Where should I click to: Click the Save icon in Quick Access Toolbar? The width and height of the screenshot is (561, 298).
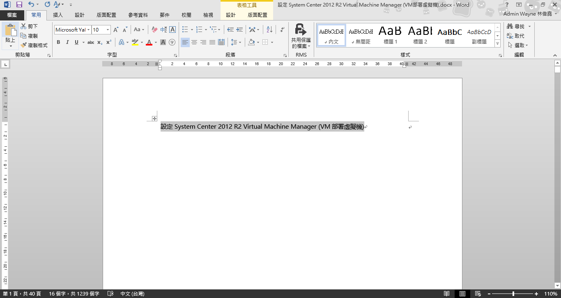19,5
